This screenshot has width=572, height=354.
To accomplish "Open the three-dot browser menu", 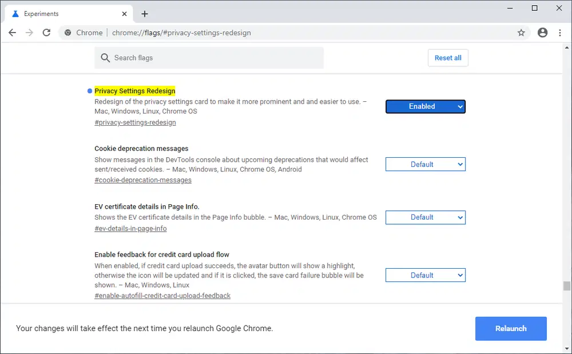I will 560,33.
